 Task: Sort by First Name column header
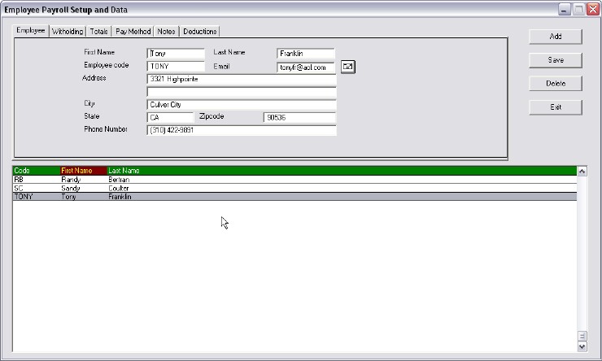pos(82,171)
